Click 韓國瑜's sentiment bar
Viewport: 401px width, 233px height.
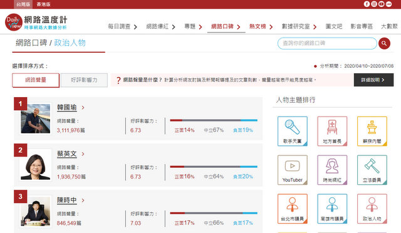(214, 120)
